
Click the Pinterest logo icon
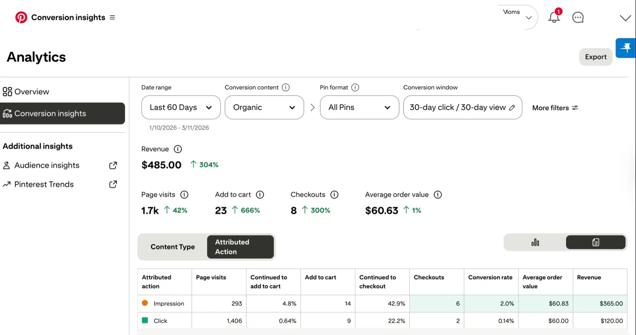(x=21, y=17)
